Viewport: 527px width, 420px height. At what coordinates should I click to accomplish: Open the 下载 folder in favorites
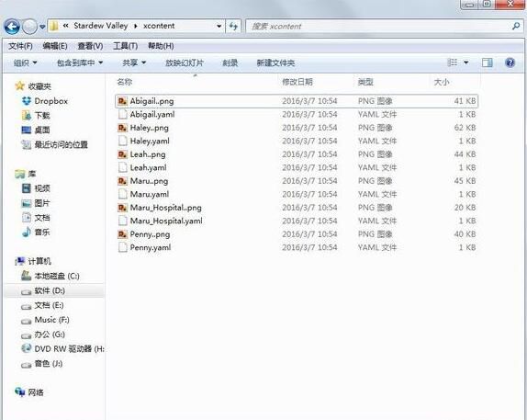42,116
